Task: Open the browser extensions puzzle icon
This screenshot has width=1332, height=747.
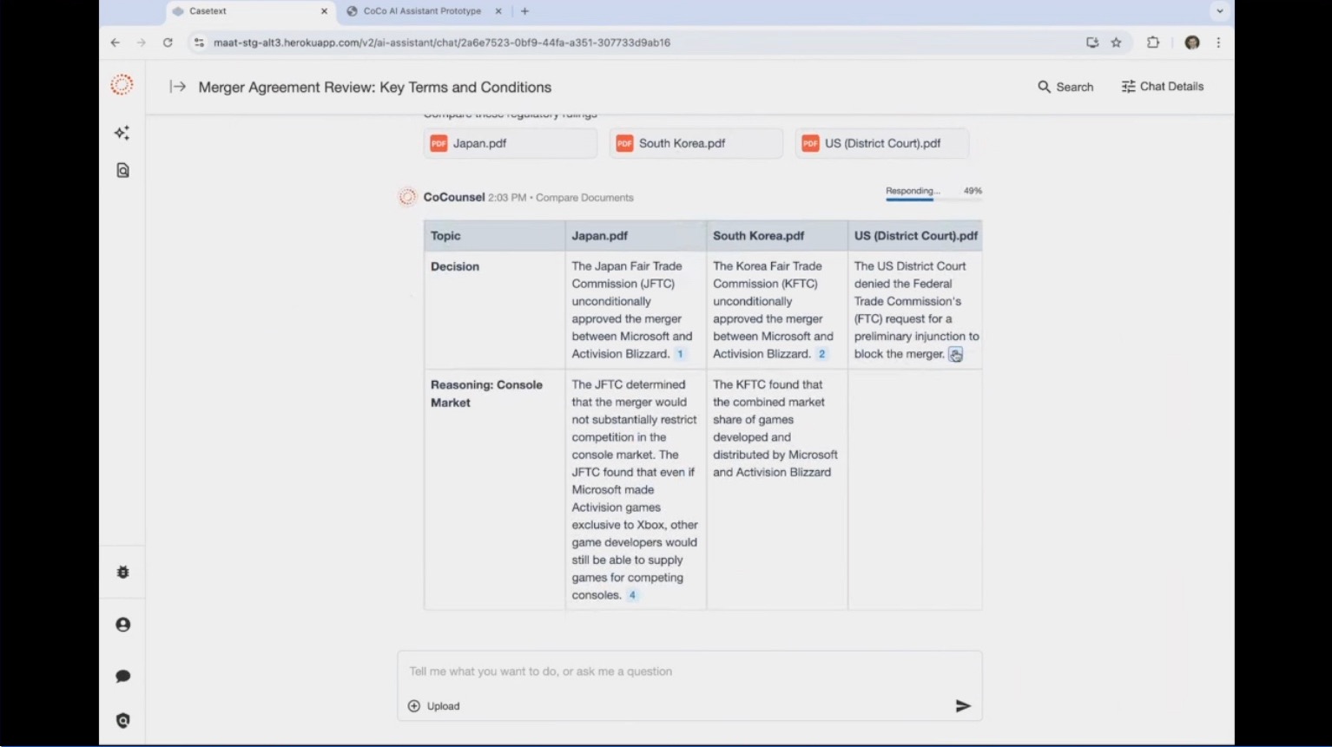Action: 1153,43
